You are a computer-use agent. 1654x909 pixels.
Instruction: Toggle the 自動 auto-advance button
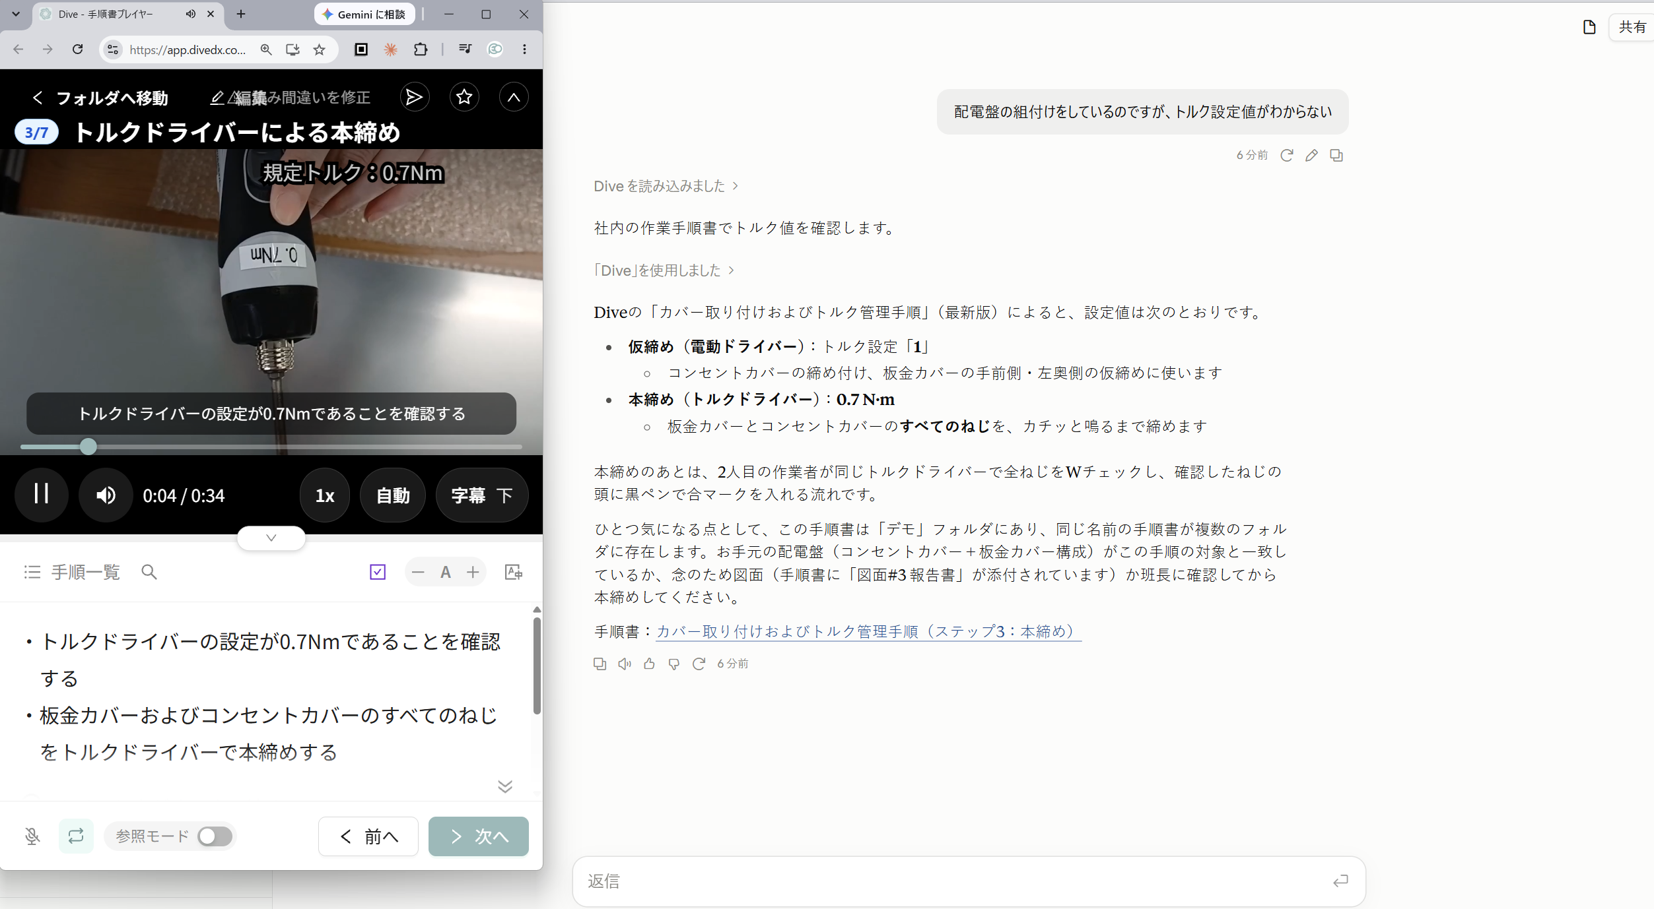[393, 495]
